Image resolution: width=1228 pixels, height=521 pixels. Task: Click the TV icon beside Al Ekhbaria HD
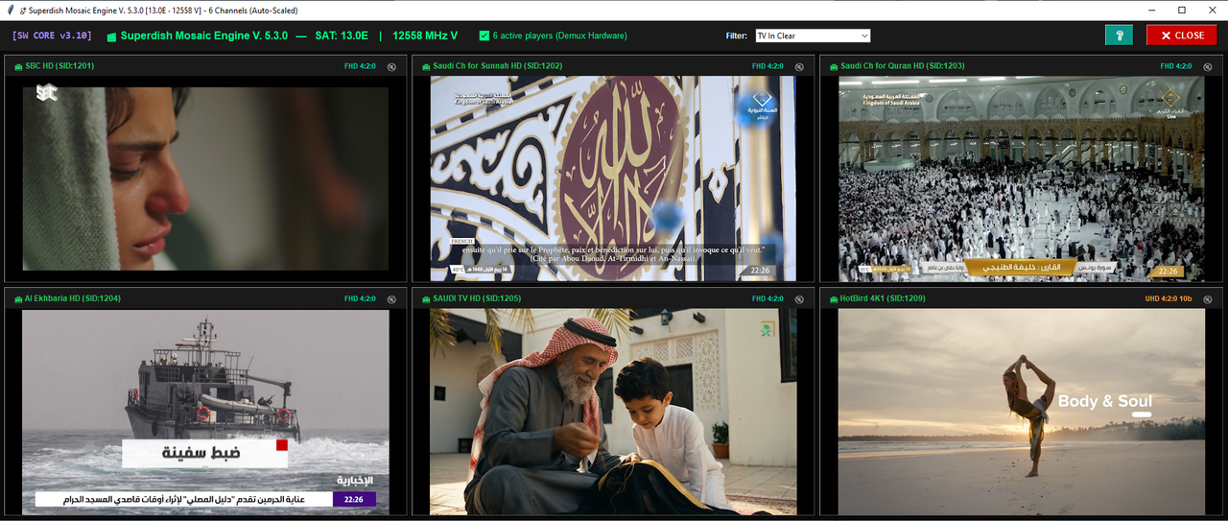pyautogui.click(x=18, y=298)
